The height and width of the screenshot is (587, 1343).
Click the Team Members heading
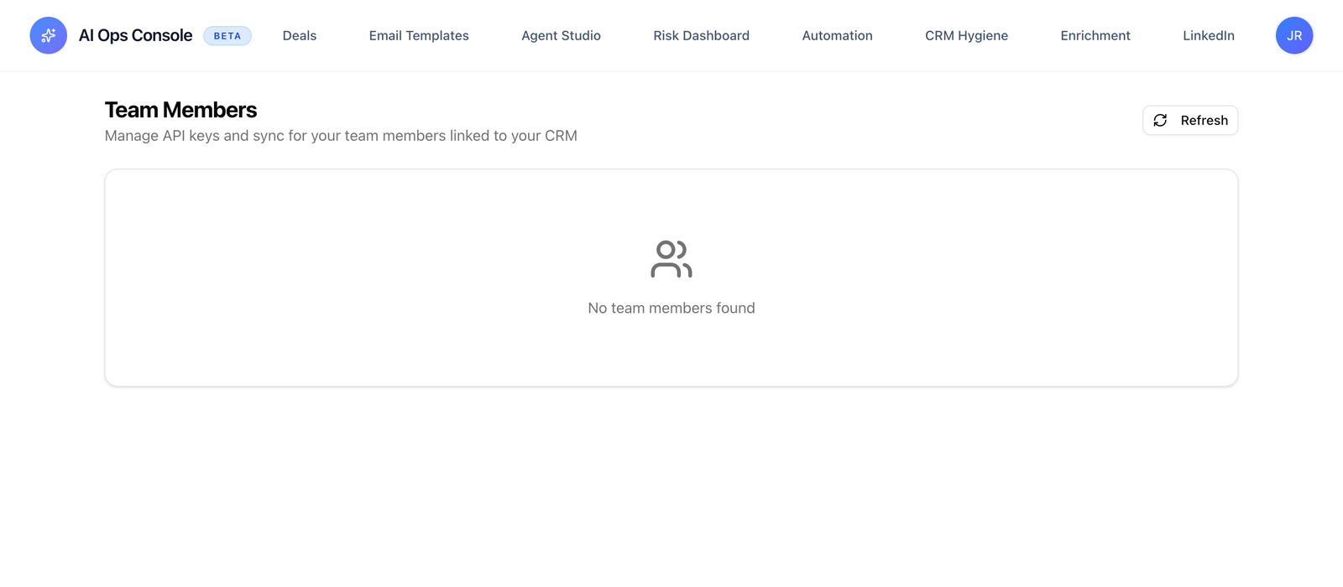180,110
